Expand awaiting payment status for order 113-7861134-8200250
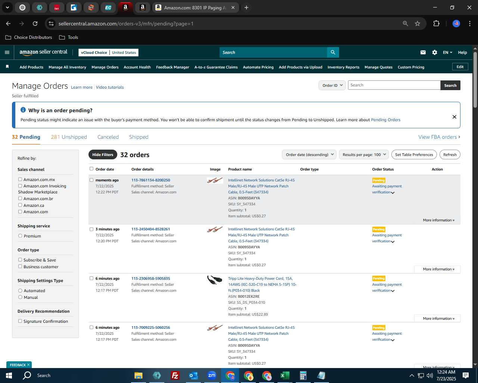The width and height of the screenshot is (478, 383). (393, 193)
